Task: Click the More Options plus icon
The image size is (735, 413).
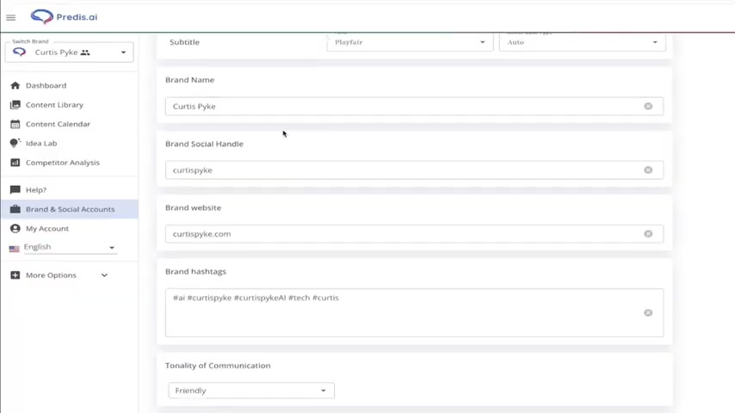Action: [15, 275]
